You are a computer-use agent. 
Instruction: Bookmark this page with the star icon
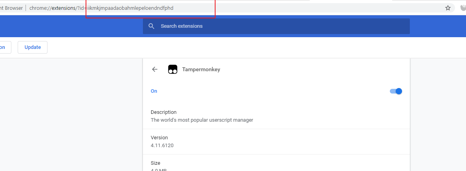(x=448, y=8)
